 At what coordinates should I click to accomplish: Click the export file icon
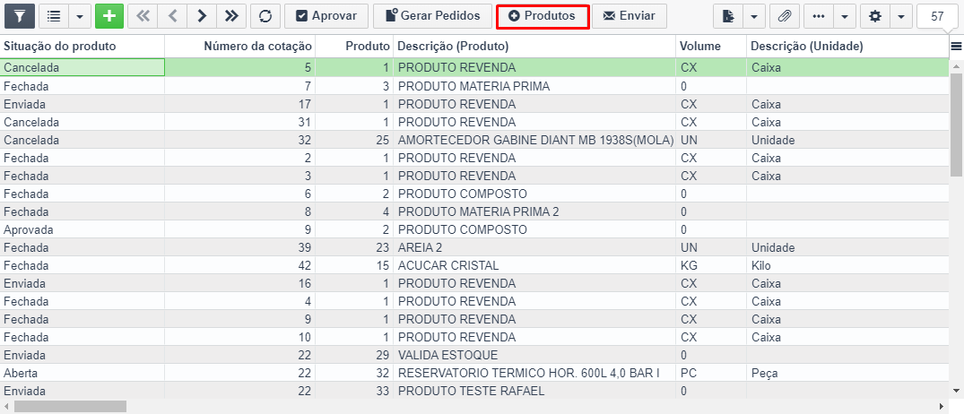728,16
